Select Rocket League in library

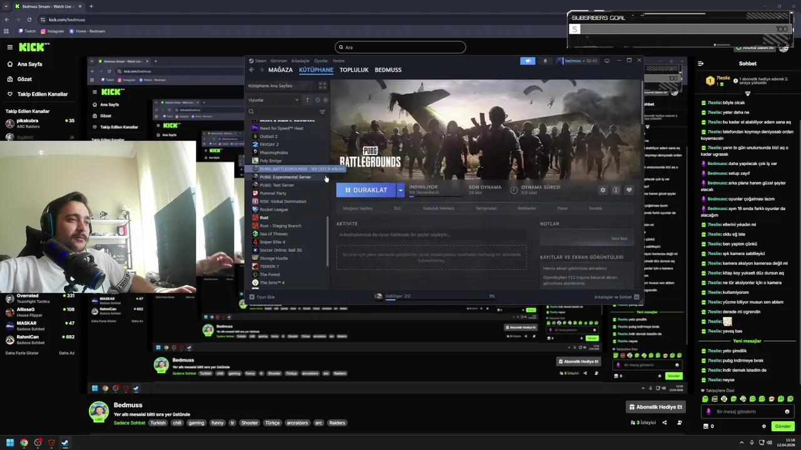tap(273, 209)
